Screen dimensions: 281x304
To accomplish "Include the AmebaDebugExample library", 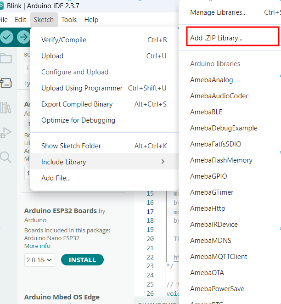I will click(x=230, y=128).
